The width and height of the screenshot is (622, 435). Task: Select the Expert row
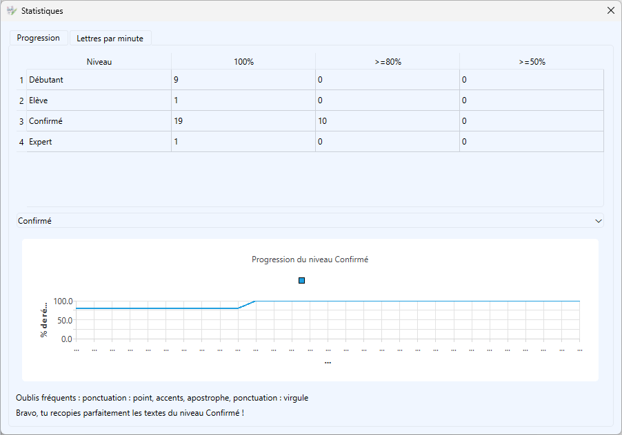point(41,142)
